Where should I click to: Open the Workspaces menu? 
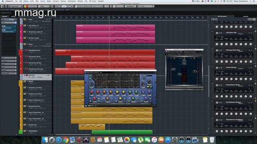click(x=72, y=1)
